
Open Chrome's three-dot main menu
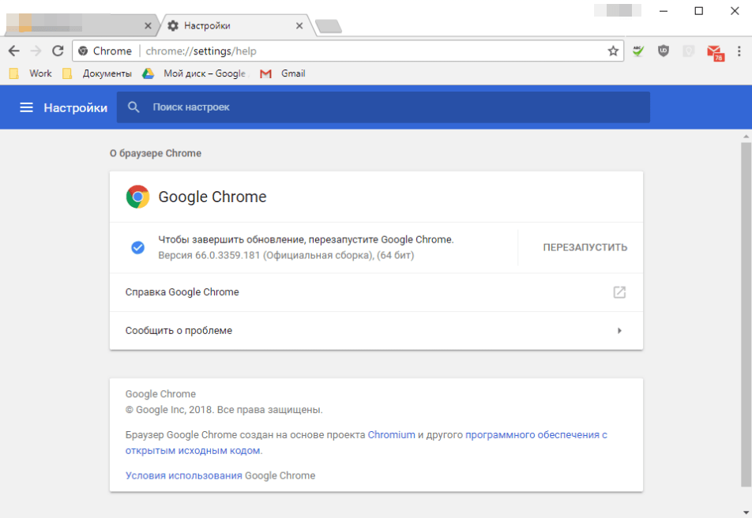pyautogui.click(x=740, y=51)
